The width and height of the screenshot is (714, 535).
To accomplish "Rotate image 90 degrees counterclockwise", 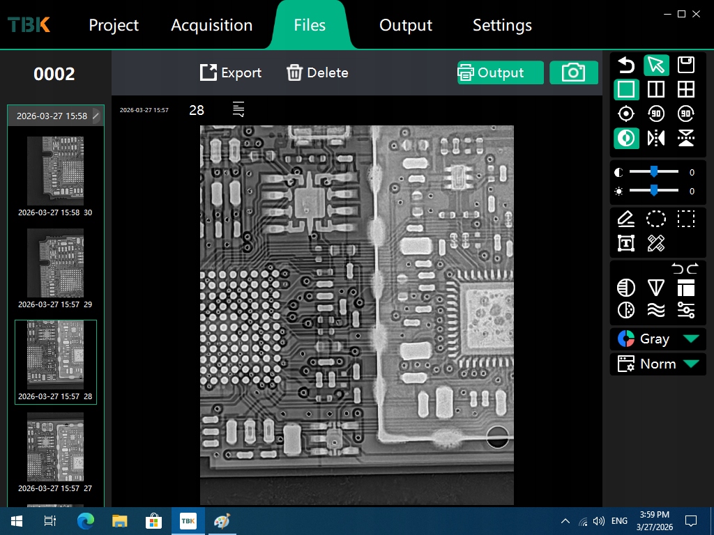I will [656, 114].
